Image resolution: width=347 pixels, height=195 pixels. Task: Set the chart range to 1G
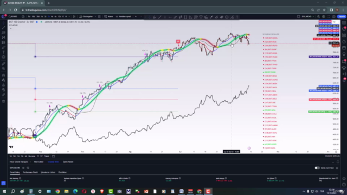click(x=11, y=157)
